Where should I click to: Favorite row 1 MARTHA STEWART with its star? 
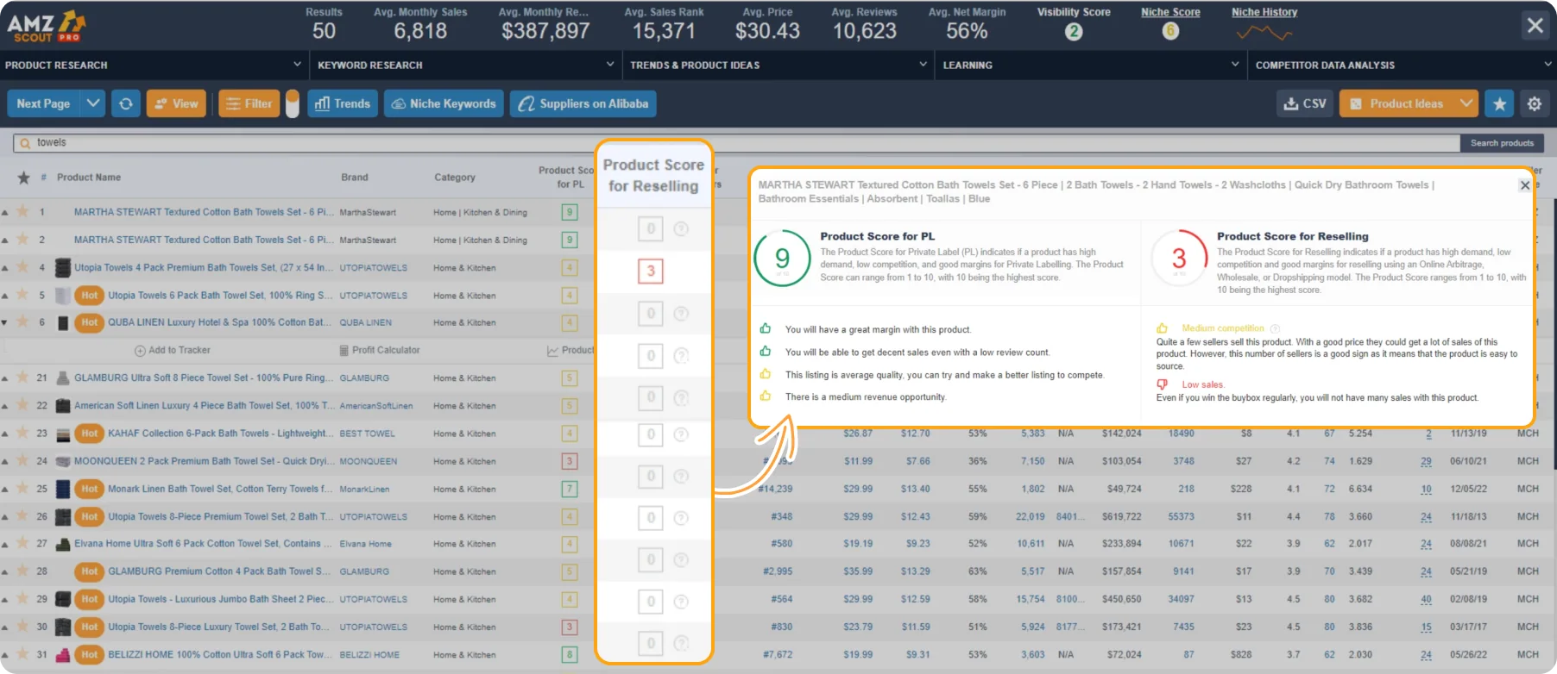23,212
